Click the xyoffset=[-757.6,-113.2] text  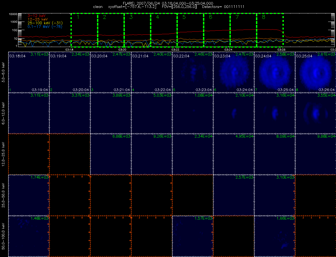(x=132, y=7)
